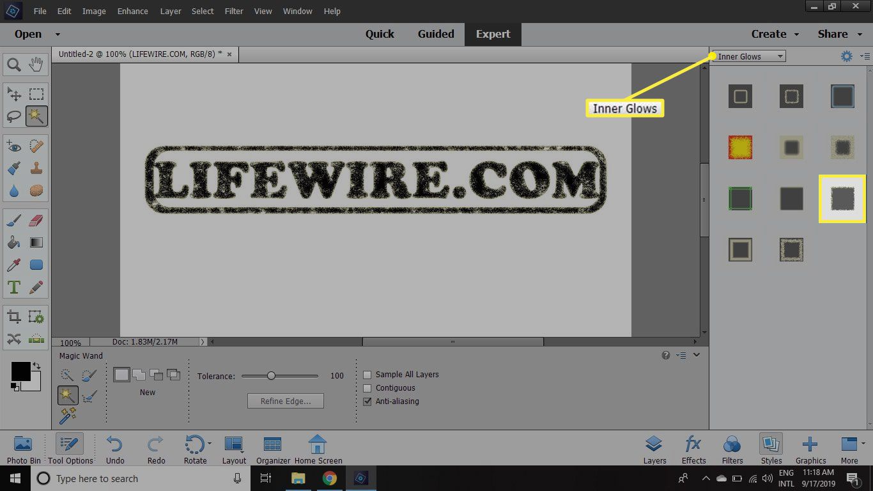Adjust the Tolerance slider handle
This screenshot has height=491, width=873.
click(x=271, y=376)
